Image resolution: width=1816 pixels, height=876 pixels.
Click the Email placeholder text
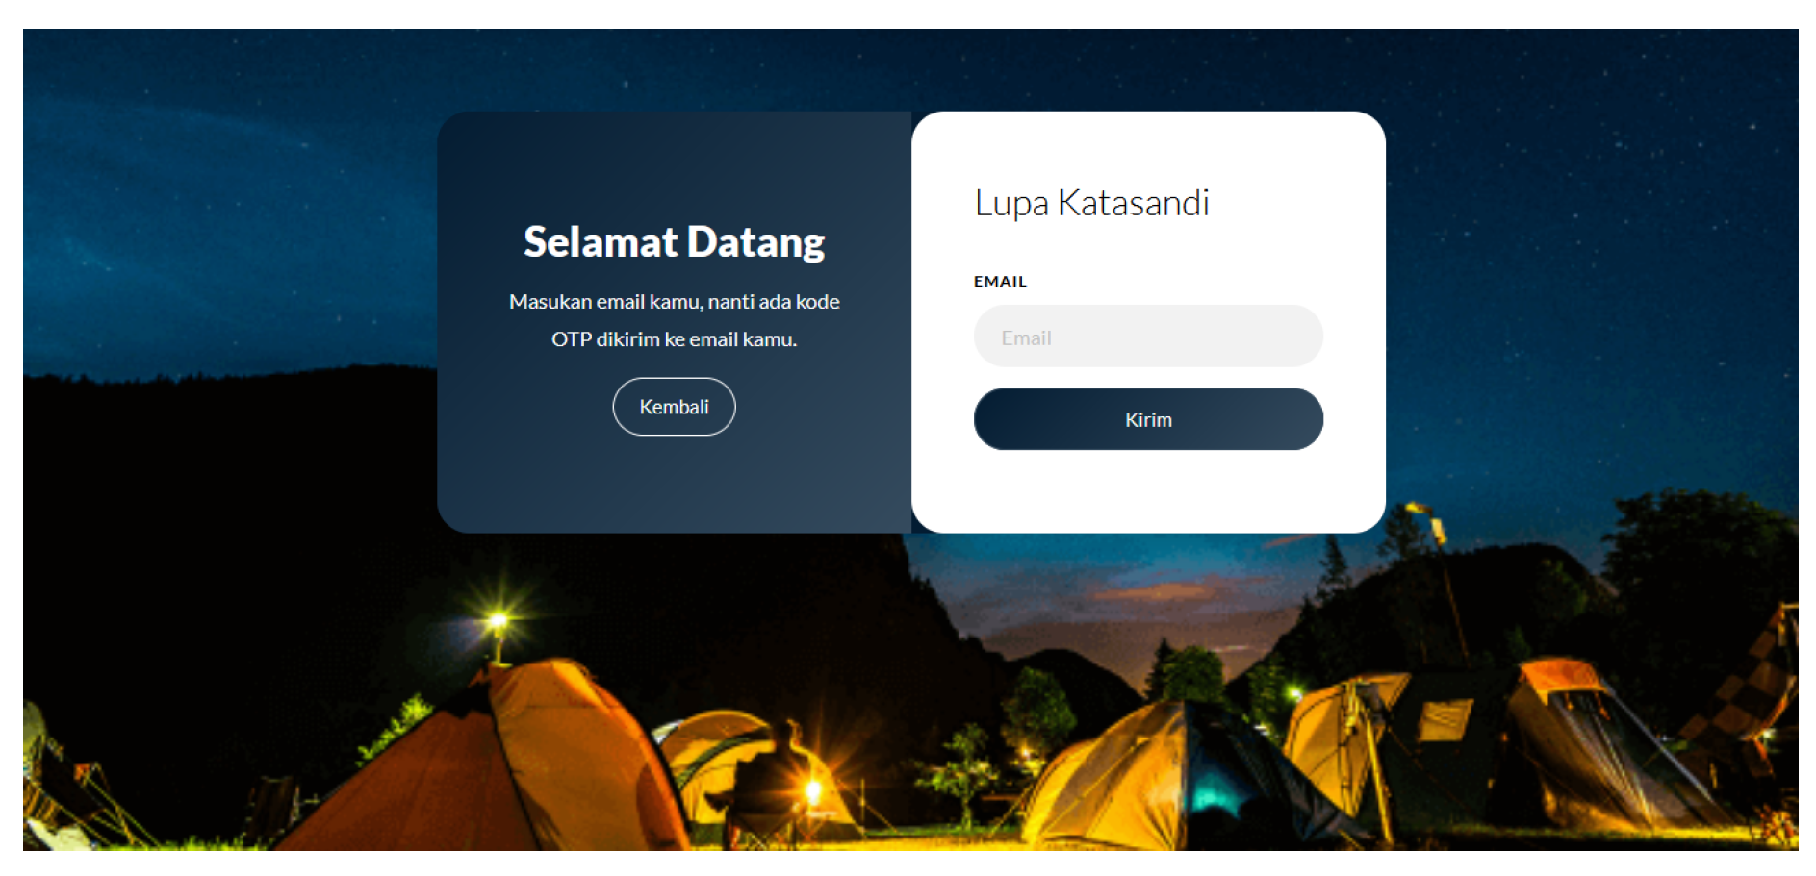pyautogui.click(x=1026, y=338)
